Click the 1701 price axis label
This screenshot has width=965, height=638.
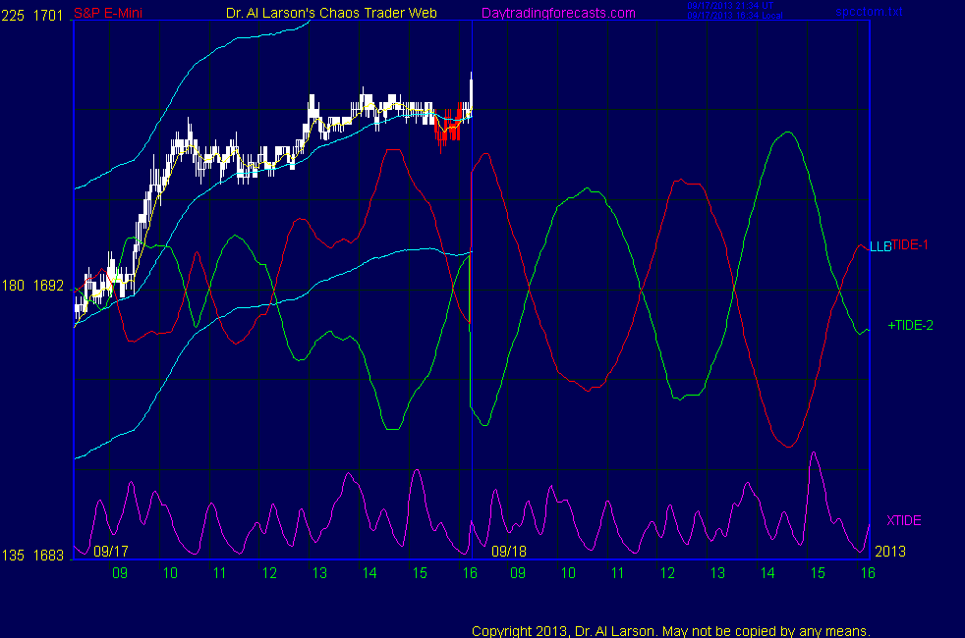49,15
